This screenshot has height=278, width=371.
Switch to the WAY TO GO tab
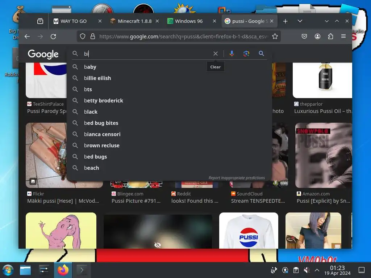[x=76, y=21]
